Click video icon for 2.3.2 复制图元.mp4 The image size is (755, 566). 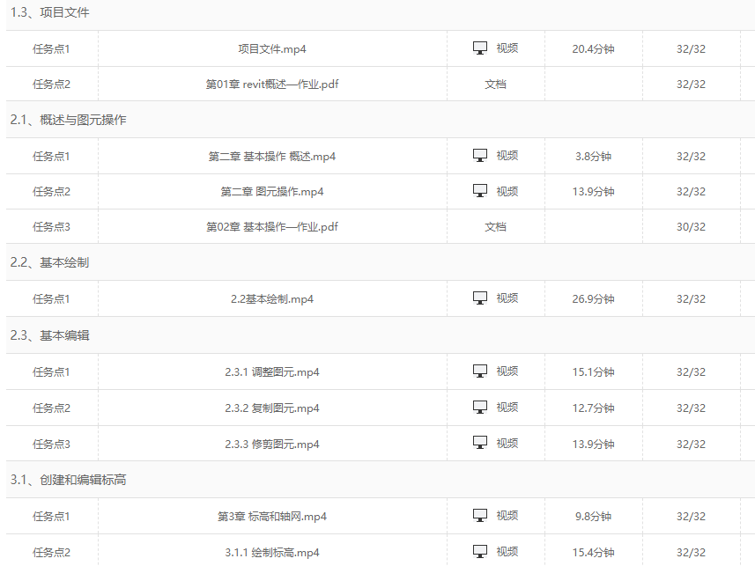480,408
